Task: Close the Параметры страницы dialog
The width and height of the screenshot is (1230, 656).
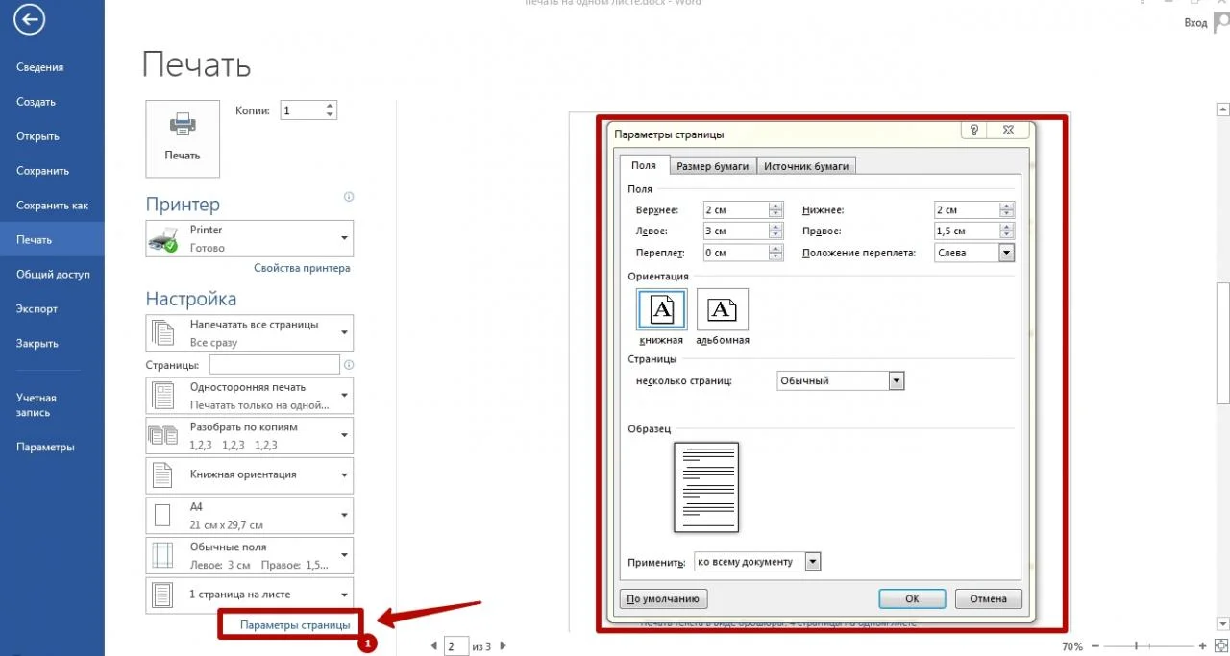Action: (x=1007, y=130)
